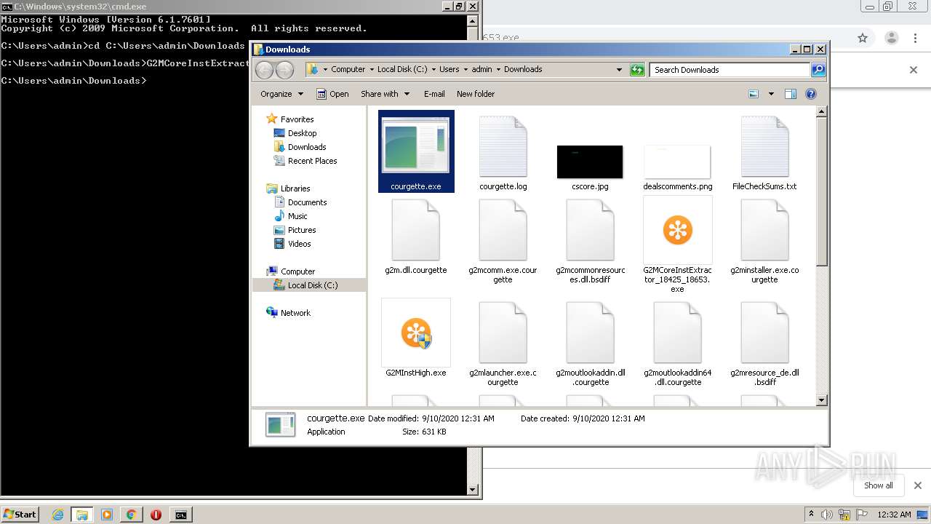Open Explorer help
This screenshot has width=931, height=524.
811,94
